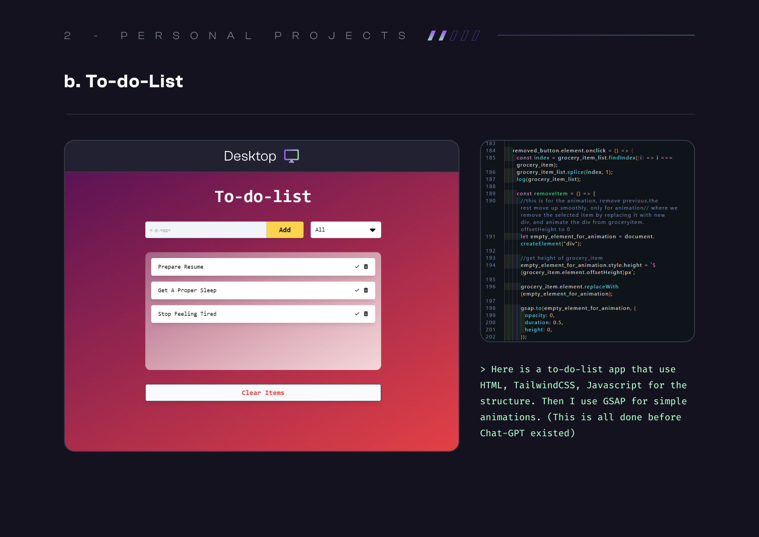Viewport: 759px width, 537px height.
Task: Click the Prepare Resume task text
Action: click(181, 267)
